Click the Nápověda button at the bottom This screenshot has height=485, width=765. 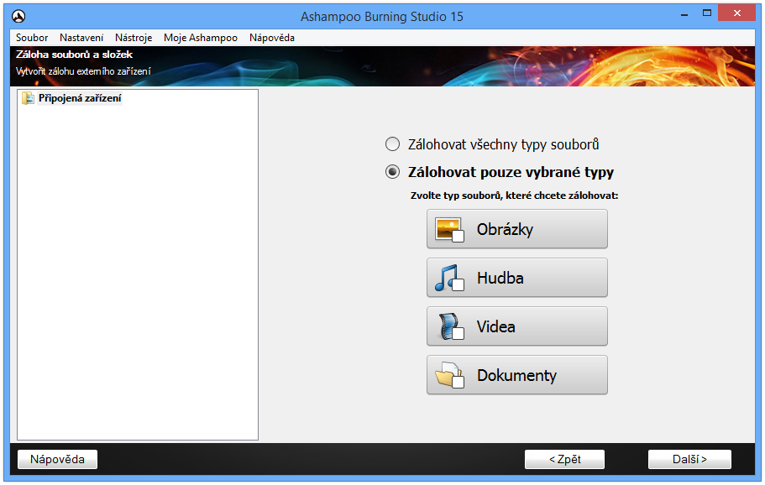tap(58, 459)
